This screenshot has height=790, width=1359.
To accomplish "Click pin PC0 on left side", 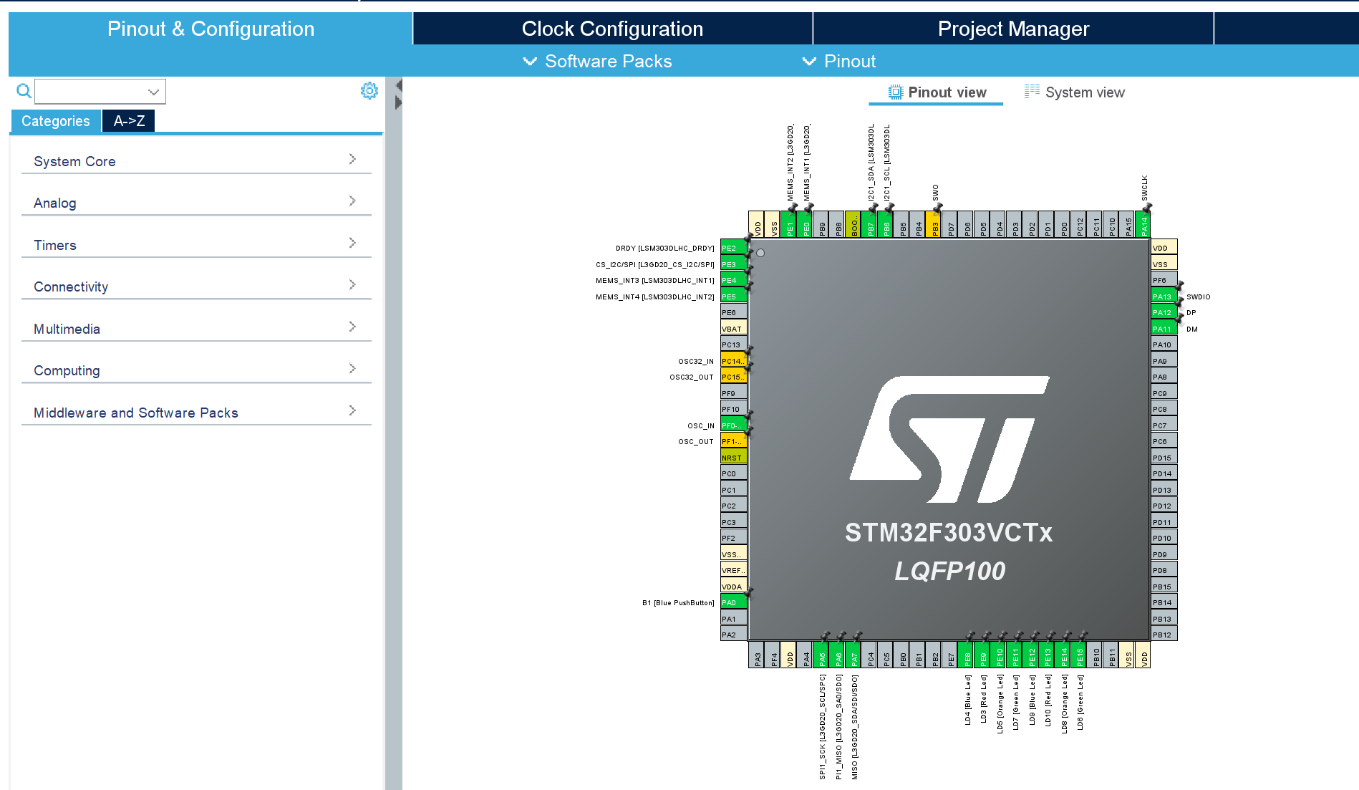I will pyautogui.click(x=733, y=473).
